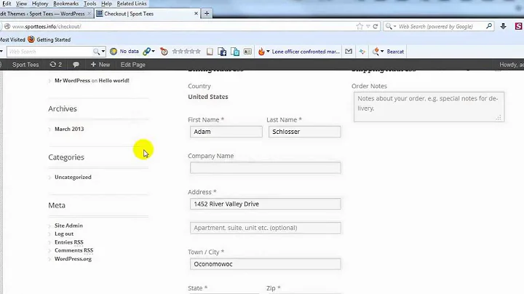Click the blank page icon in toolbar
The width and height of the screenshot is (524, 294).
(210, 52)
